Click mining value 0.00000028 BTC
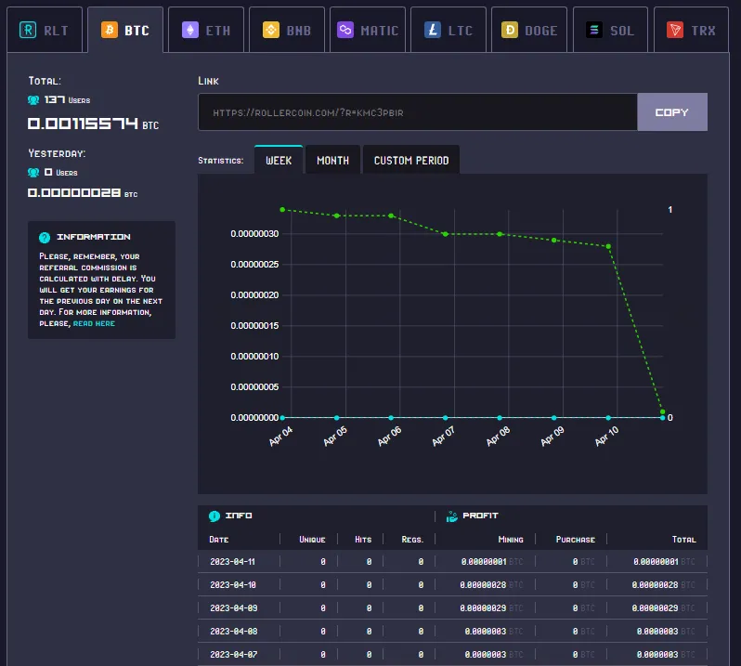741x666 pixels. [x=491, y=584]
